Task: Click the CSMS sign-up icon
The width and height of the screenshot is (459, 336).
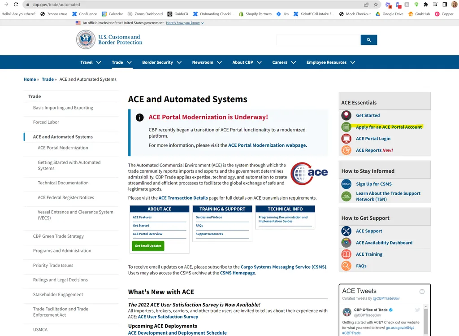Action: click(x=346, y=184)
